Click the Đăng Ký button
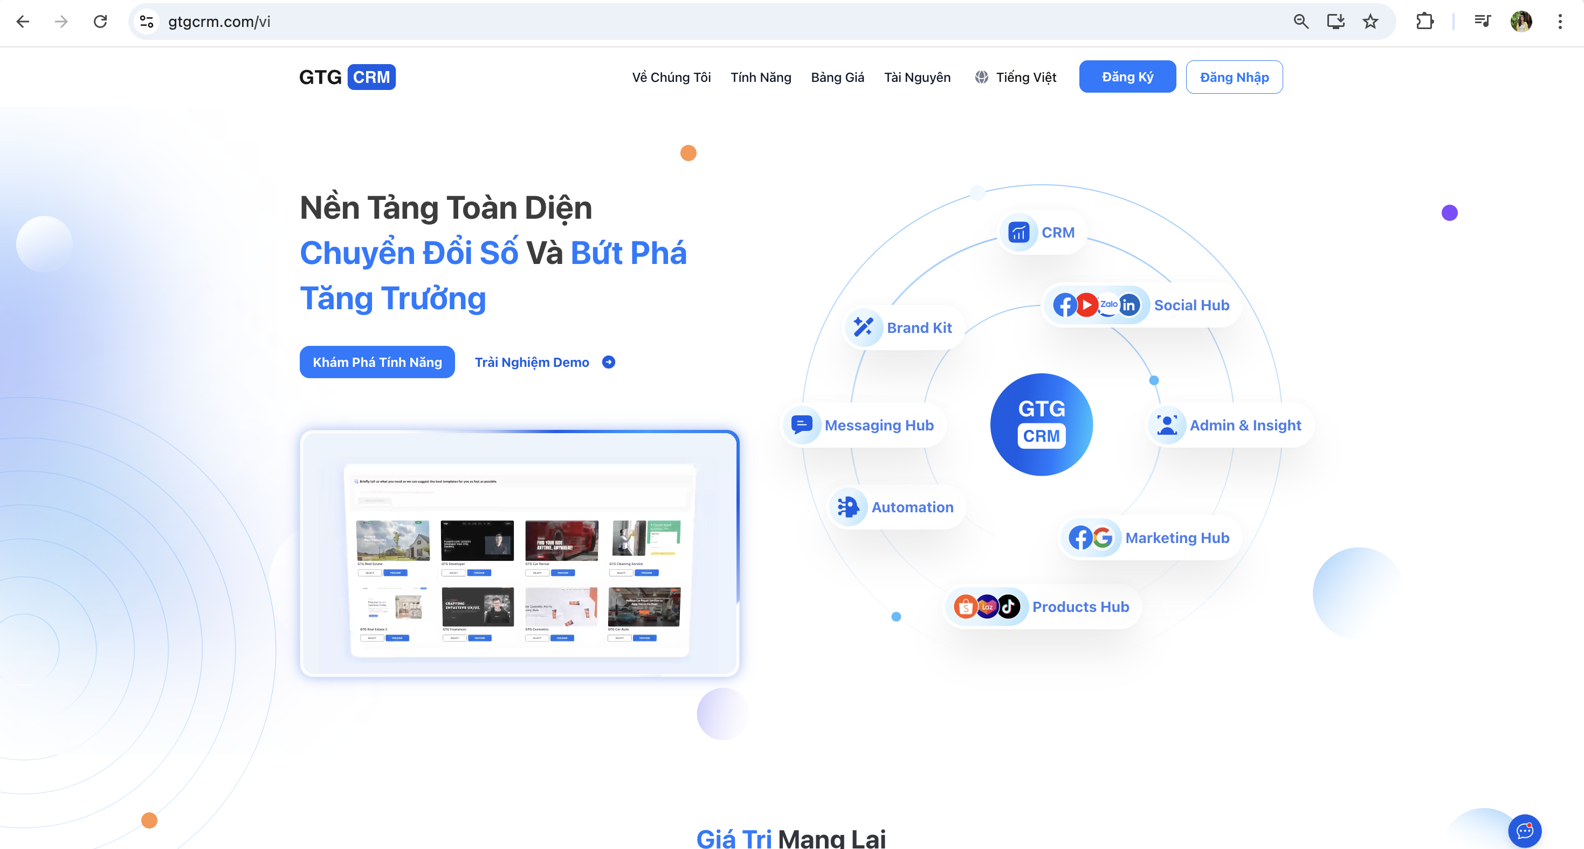Viewport: 1584px width, 849px height. tap(1126, 78)
